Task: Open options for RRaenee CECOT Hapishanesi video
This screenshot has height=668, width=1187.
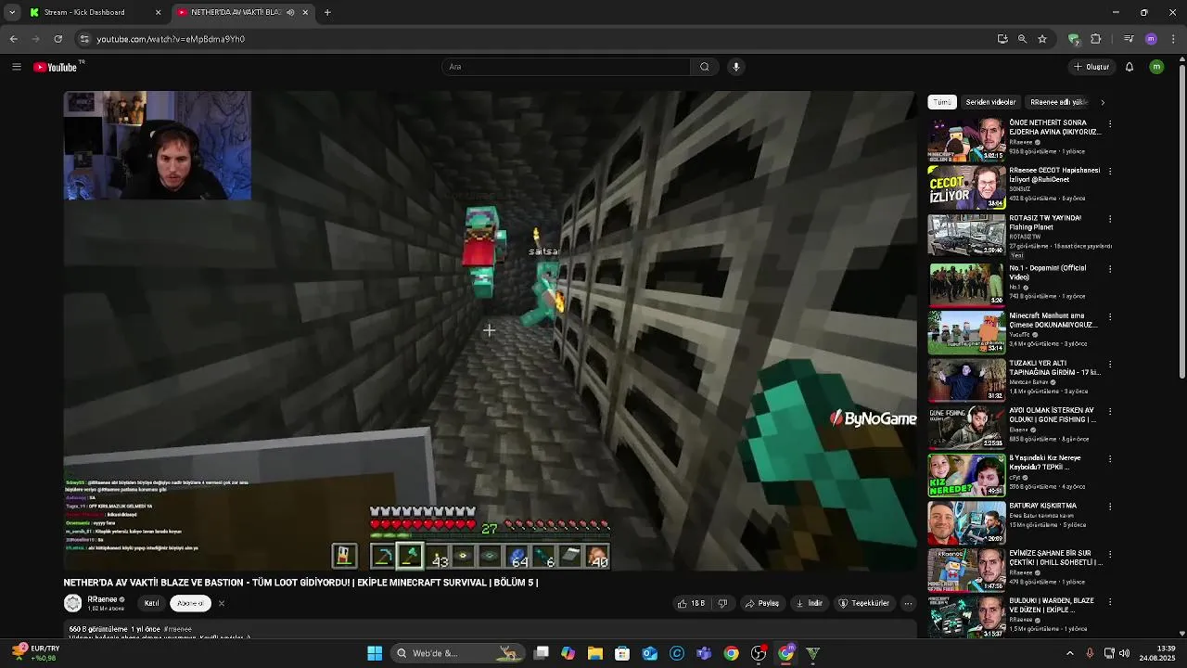Action: point(1110,171)
